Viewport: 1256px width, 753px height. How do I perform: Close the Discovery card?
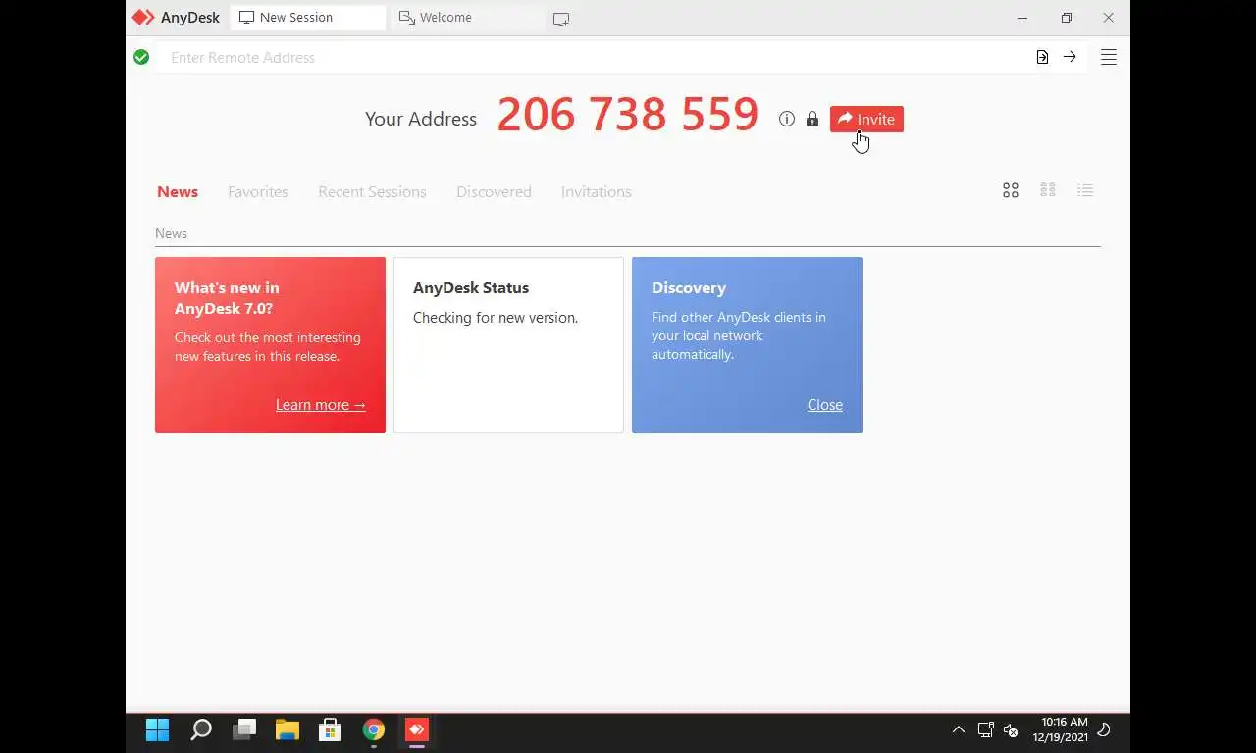825,404
